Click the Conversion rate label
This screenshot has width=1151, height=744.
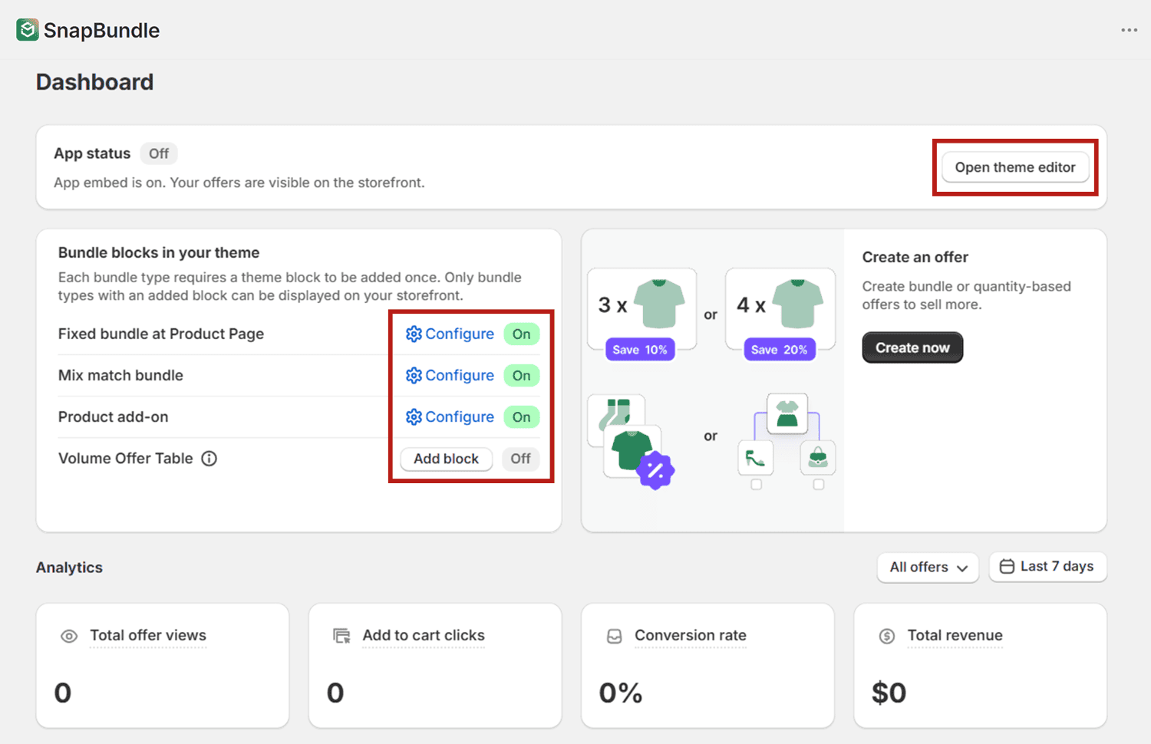click(691, 635)
